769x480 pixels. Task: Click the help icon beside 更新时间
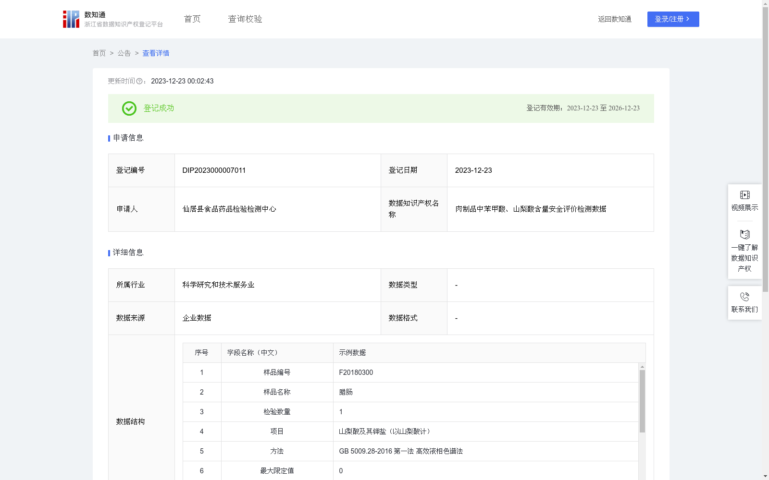coord(139,82)
